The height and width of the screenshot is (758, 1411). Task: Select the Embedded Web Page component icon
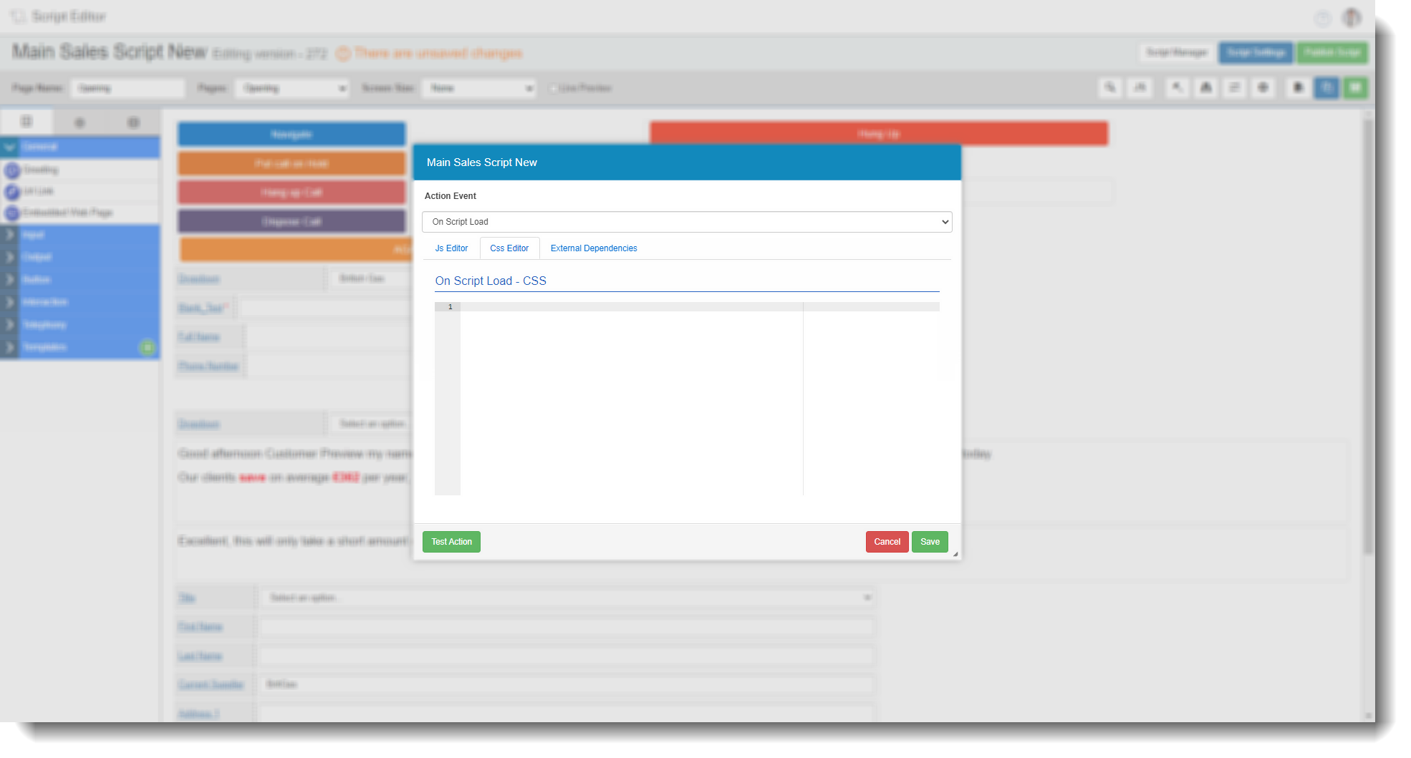click(12, 213)
